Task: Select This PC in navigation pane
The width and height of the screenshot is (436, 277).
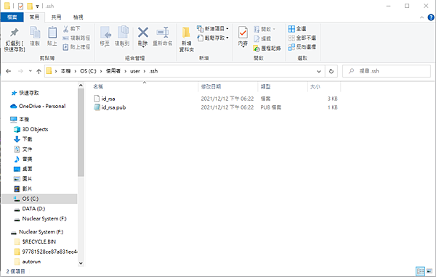Action: pyautogui.click(x=24, y=120)
